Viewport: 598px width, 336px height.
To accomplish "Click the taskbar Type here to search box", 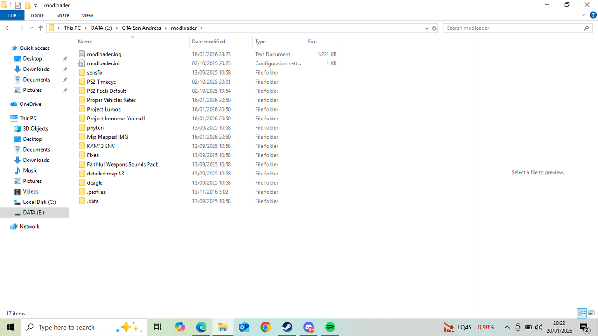I will (84, 327).
